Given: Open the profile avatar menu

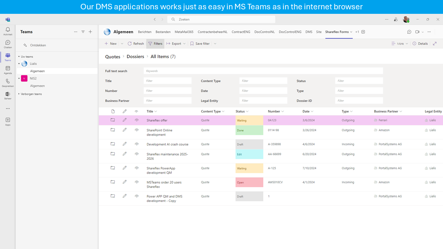Looking at the screenshot, I should coord(406,19).
